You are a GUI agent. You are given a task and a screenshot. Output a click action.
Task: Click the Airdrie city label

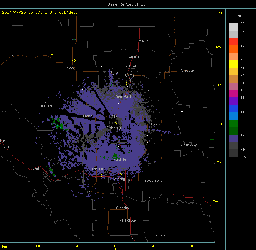pos(120,159)
